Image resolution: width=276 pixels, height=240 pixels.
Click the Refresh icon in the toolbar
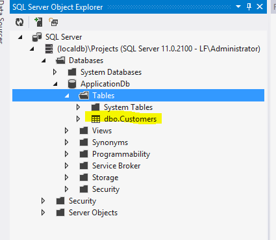(x=19, y=22)
